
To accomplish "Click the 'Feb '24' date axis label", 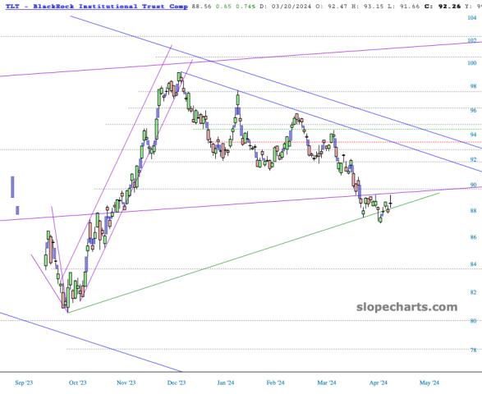I will coord(275,383).
